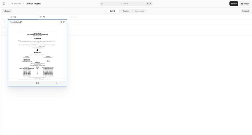Click the Share button
The image size is (252, 135).
234,4
